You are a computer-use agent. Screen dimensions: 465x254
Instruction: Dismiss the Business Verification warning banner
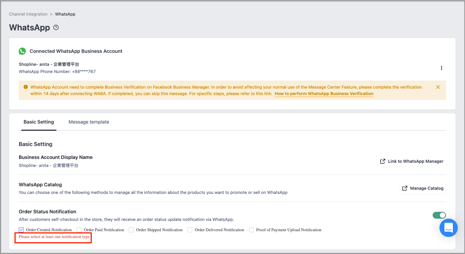(438, 87)
